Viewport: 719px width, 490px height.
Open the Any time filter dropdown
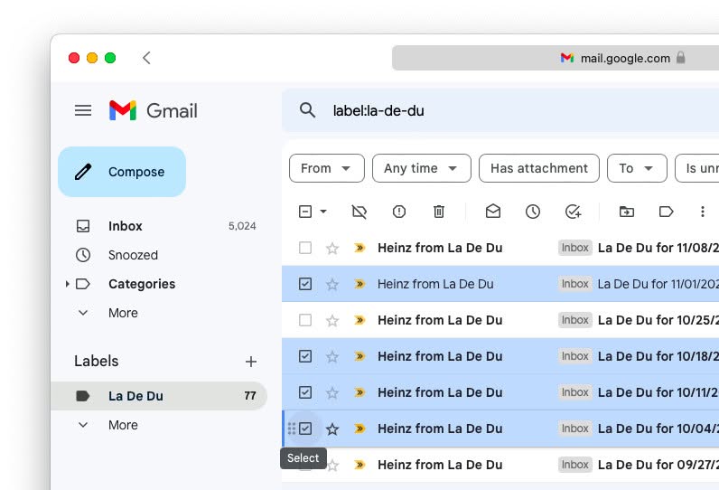422,168
